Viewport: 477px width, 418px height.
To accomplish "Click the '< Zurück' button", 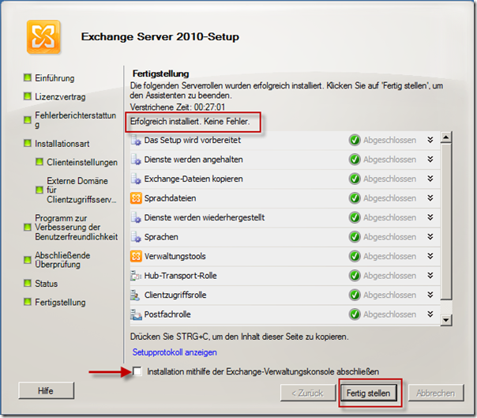I will point(308,393).
